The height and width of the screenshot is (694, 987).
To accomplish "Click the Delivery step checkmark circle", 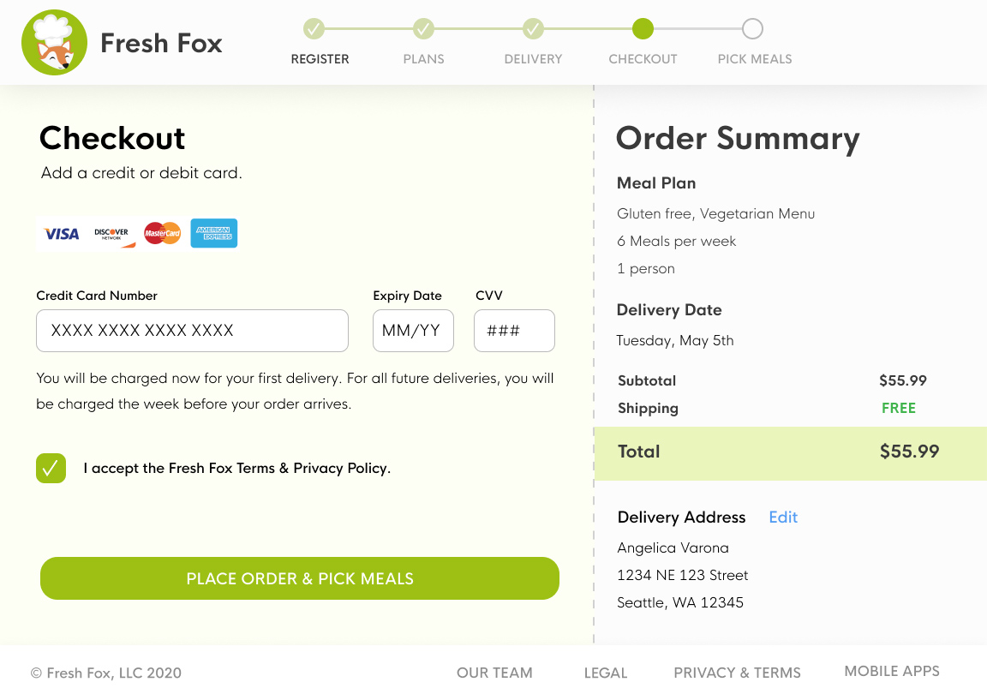I will (x=533, y=29).
